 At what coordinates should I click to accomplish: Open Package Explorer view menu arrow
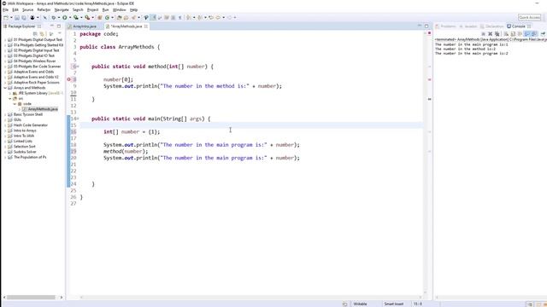(x=60, y=33)
